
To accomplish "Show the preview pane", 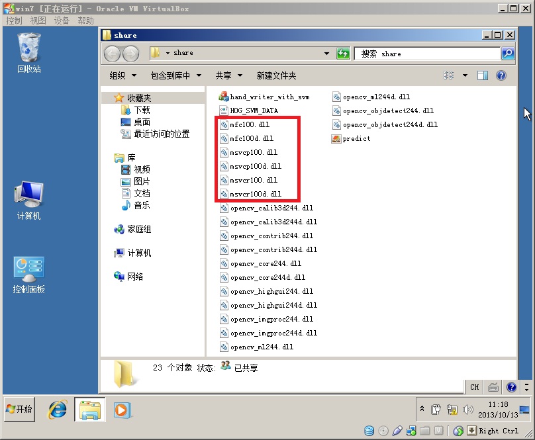I will coord(483,75).
